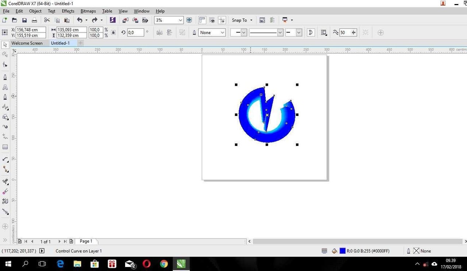Copy the selection with the Copy icon

57,20
